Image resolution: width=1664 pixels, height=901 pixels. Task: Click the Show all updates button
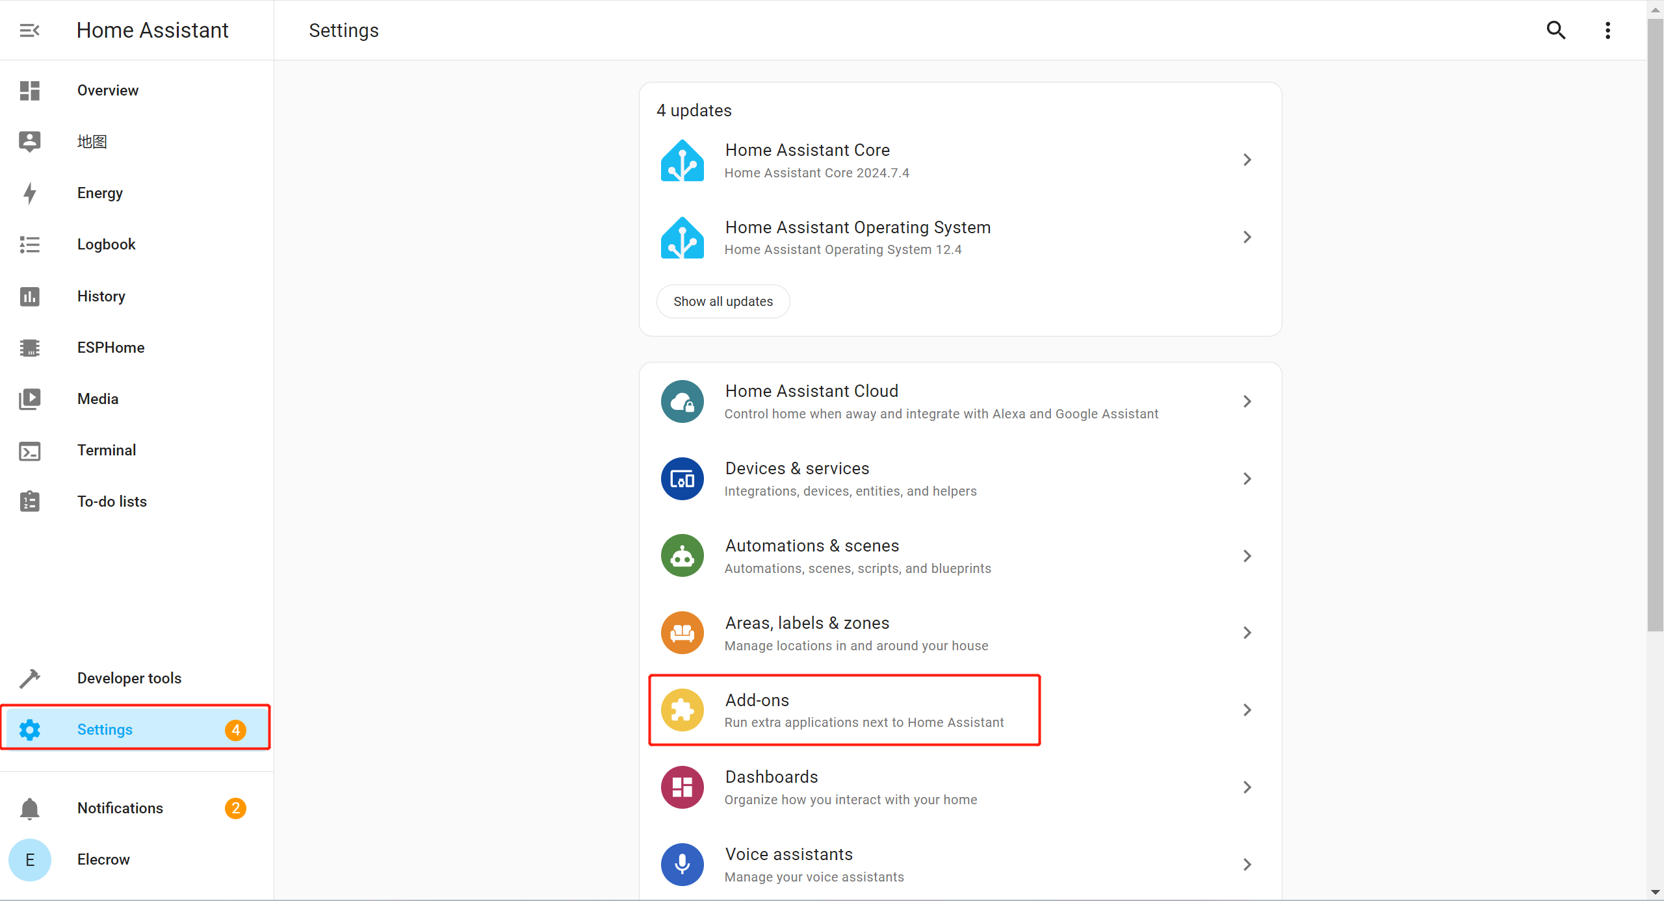tap(723, 301)
